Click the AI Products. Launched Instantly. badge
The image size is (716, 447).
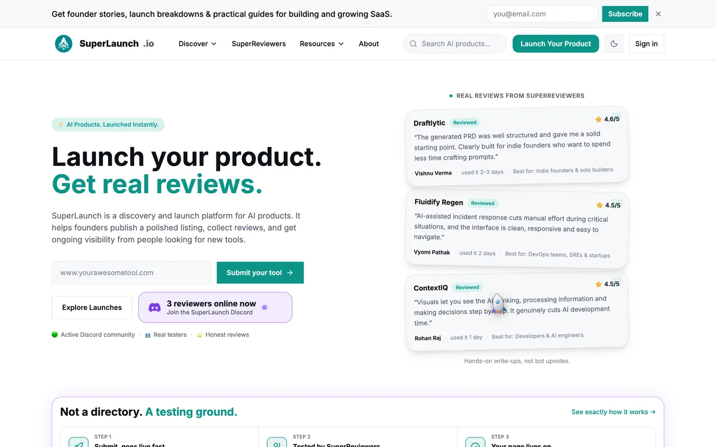[x=108, y=125]
